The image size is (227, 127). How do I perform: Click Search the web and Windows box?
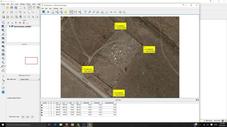click(x=26, y=125)
